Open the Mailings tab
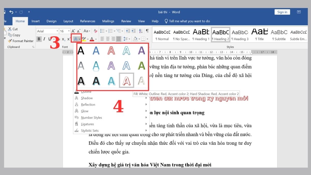 pos(108,21)
